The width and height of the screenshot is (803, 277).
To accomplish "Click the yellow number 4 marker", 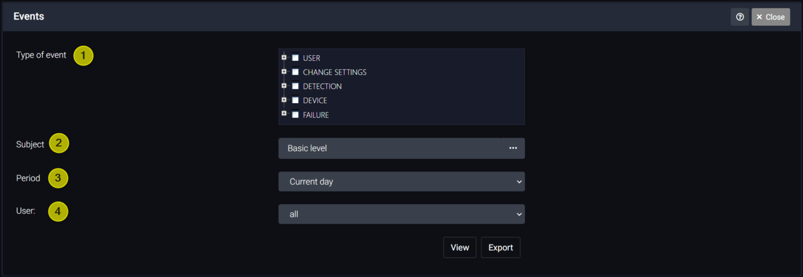I will pyautogui.click(x=58, y=211).
